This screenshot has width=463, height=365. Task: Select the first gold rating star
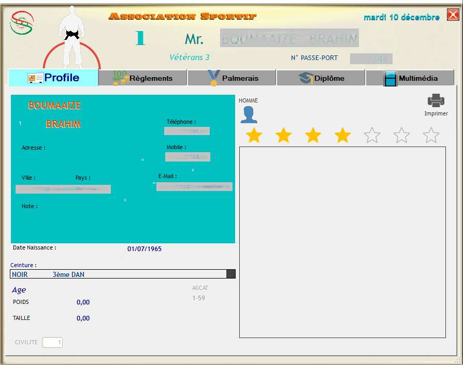[254, 136]
